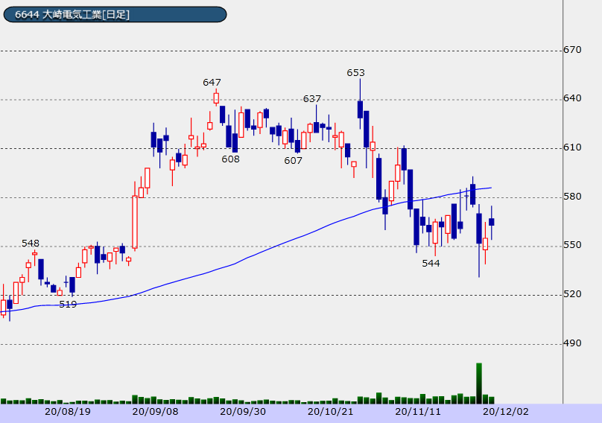Click the 20/12/02 date label
The width and height of the screenshot is (602, 423).
click(506, 412)
